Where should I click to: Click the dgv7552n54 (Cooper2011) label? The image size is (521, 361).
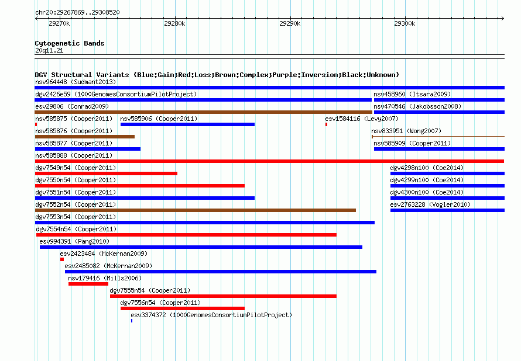tap(76, 204)
